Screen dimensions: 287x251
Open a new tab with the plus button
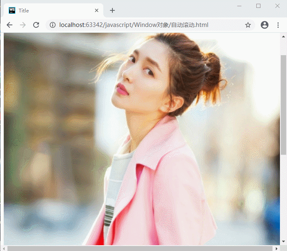pos(112,10)
